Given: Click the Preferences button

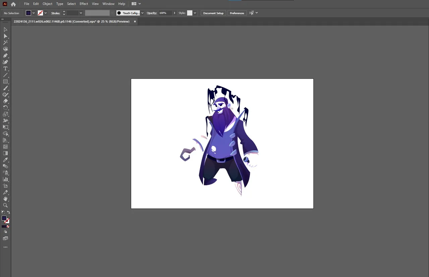Looking at the screenshot, I should pyautogui.click(x=237, y=13).
